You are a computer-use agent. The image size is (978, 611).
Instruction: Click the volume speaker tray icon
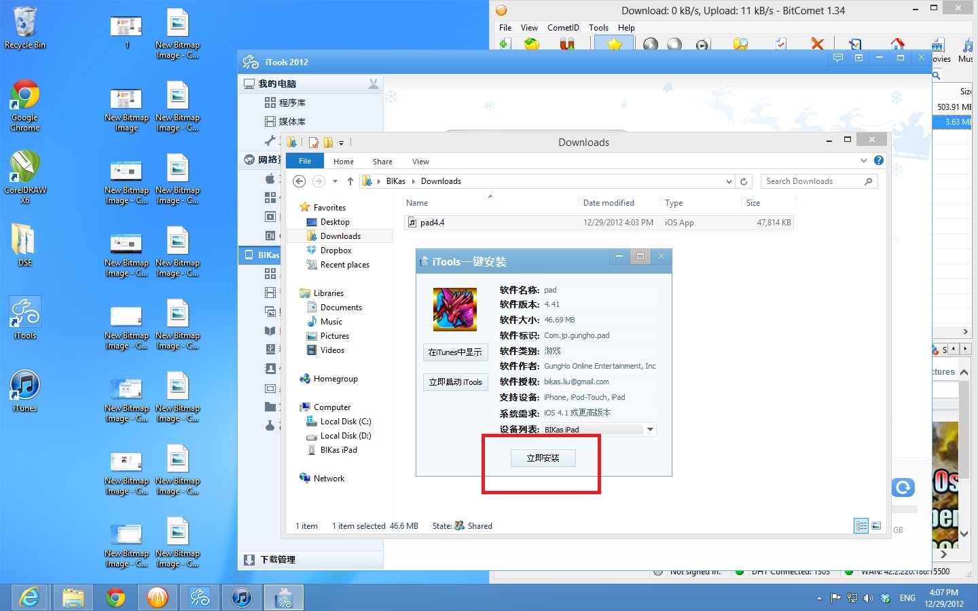(x=868, y=598)
